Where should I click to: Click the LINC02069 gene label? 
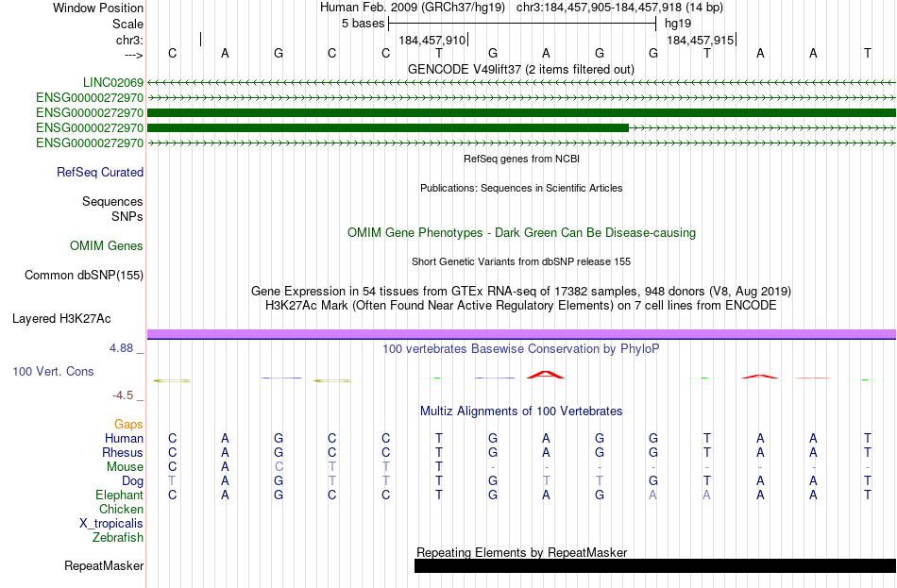[x=112, y=82]
